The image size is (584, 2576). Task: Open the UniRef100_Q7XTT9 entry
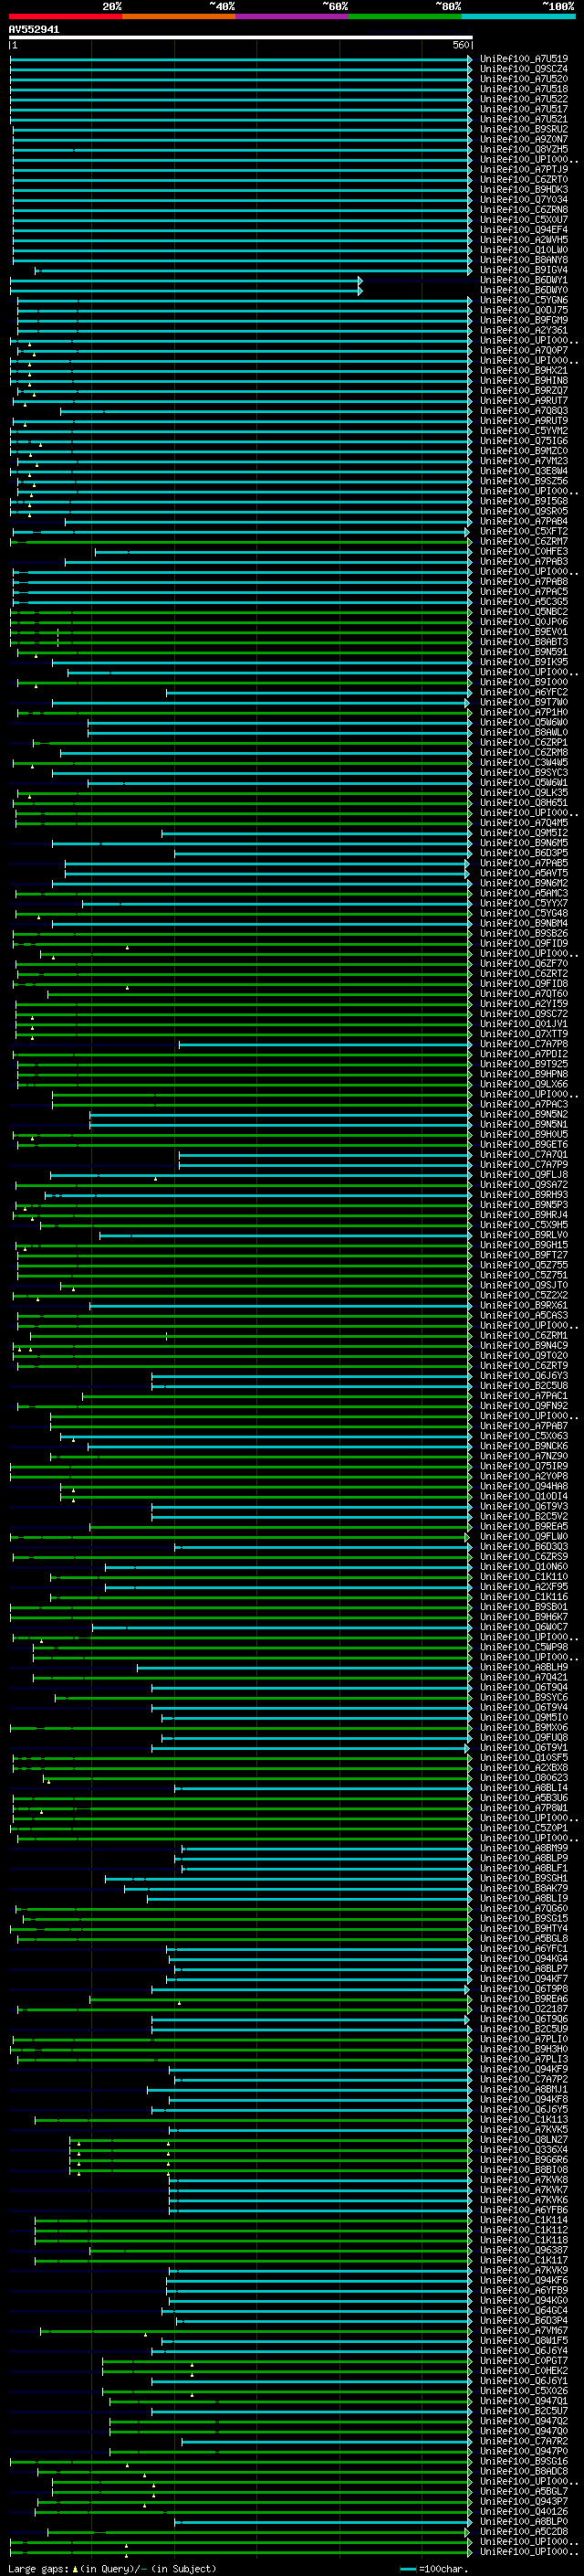(x=524, y=1034)
